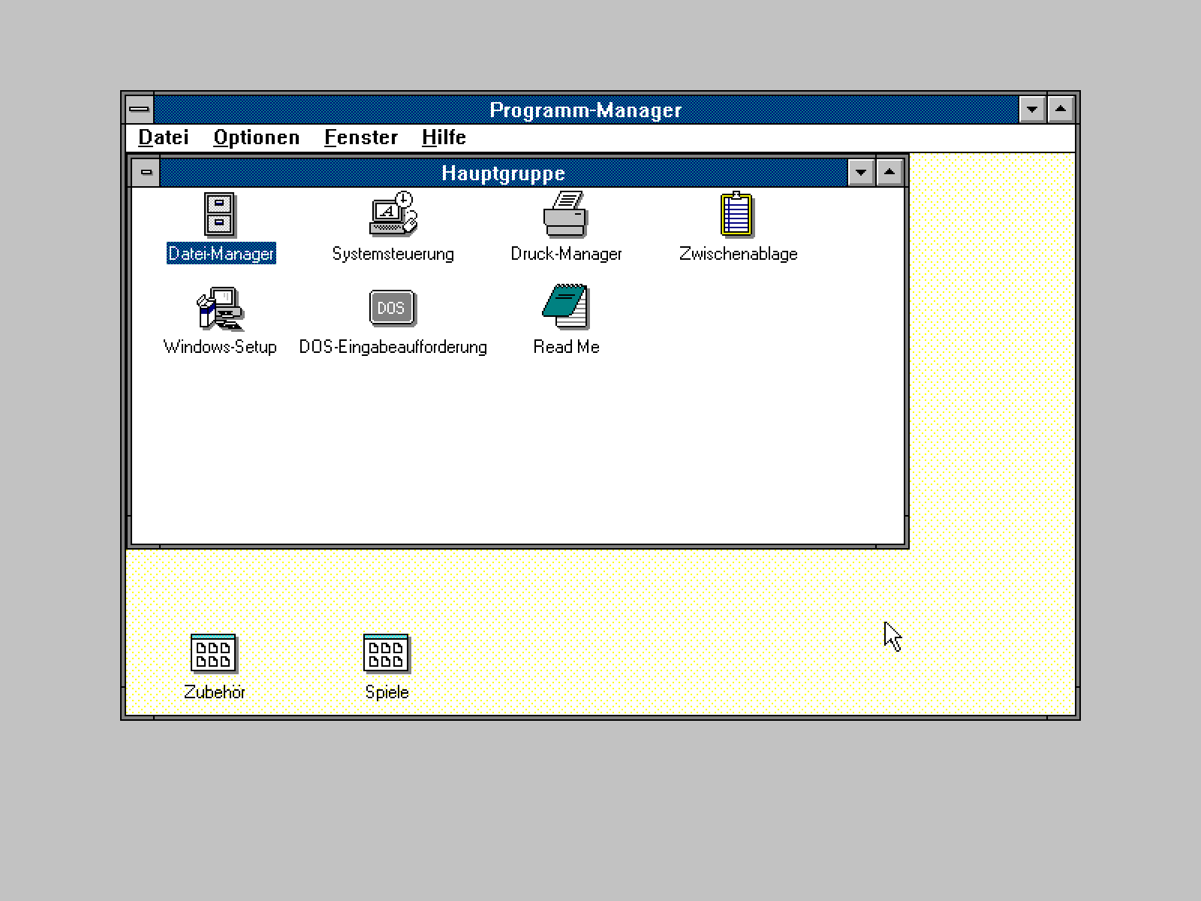Select the Spiele group icon
This screenshot has width=1201, height=901.
coord(387,652)
